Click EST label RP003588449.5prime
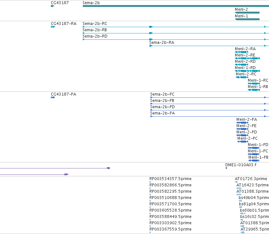 (170, 217)
